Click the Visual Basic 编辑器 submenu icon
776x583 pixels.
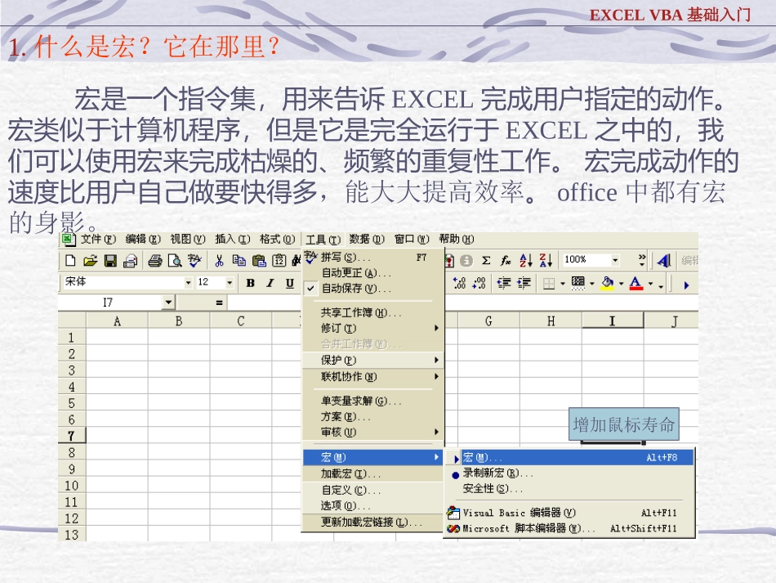453,513
